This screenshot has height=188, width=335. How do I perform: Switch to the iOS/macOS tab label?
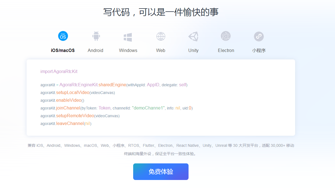click(x=63, y=50)
